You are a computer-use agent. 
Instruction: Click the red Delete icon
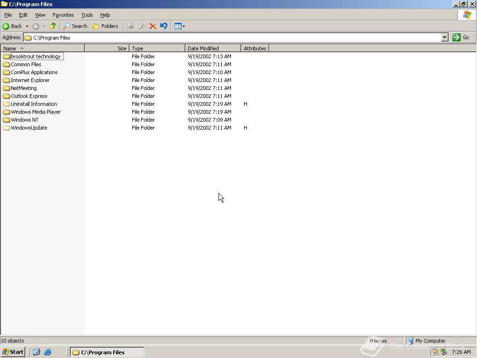pyautogui.click(x=153, y=26)
